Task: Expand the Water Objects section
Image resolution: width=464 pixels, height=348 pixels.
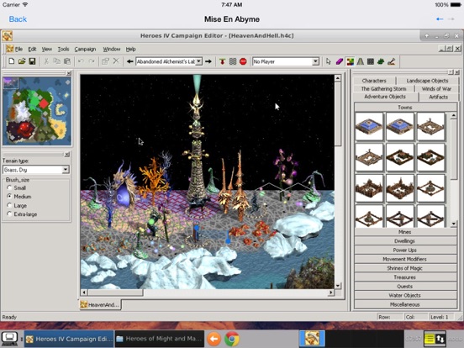Action: point(405,295)
